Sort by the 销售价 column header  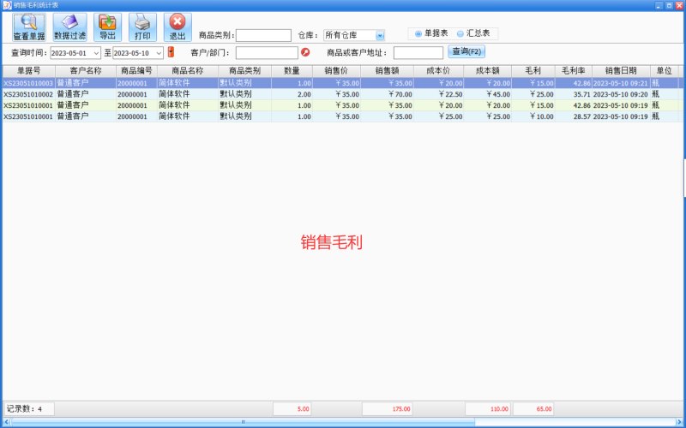click(x=336, y=71)
